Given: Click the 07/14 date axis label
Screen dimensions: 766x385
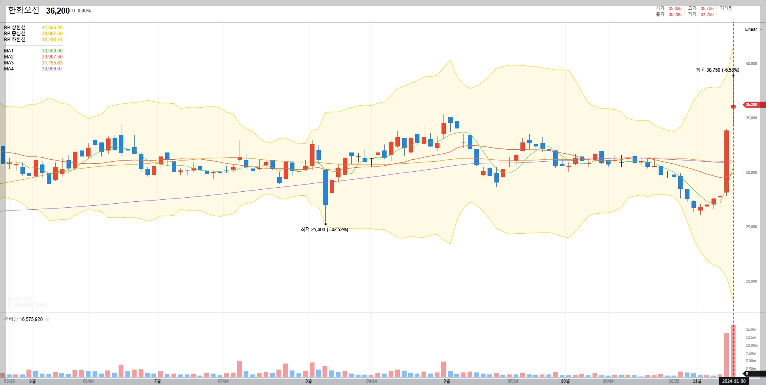Looking at the screenshot, I should [223, 381].
